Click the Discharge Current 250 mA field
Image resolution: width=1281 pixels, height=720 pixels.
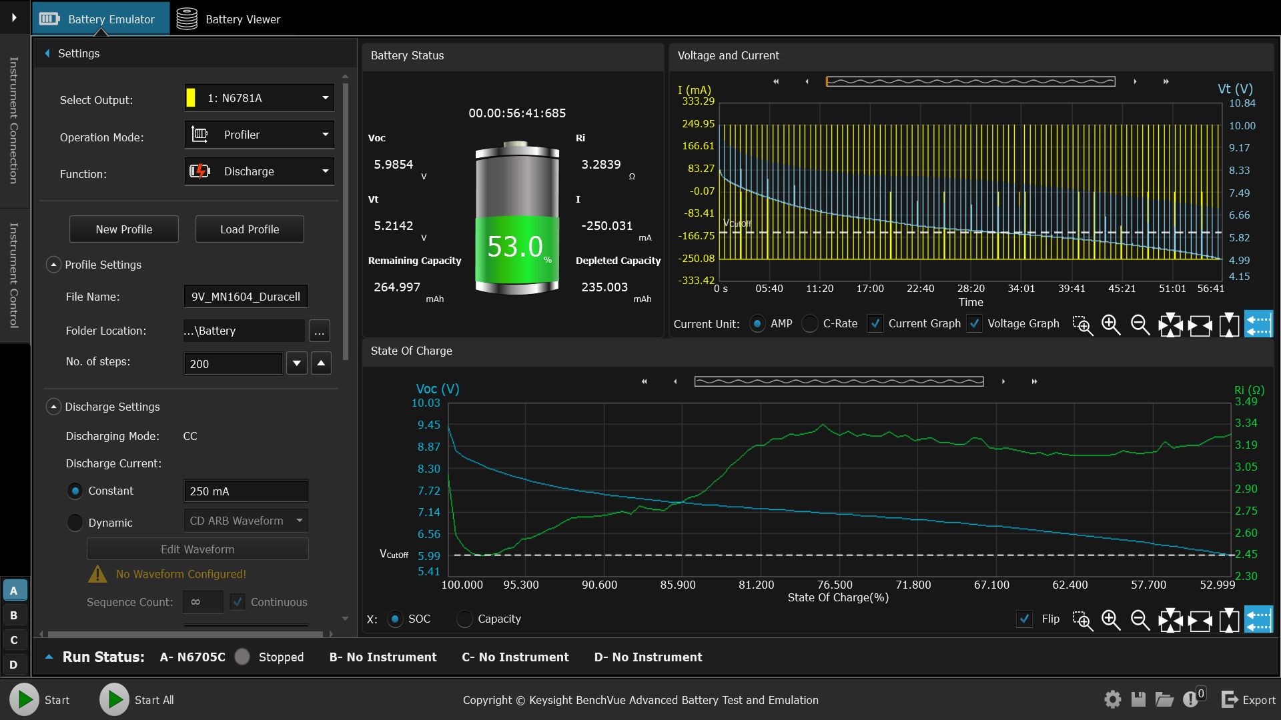(246, 491)
